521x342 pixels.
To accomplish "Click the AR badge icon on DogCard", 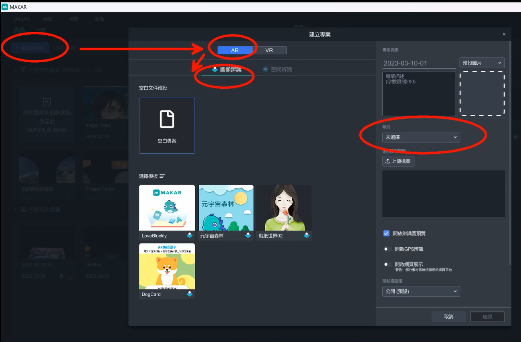I will (x=190, y=294).
